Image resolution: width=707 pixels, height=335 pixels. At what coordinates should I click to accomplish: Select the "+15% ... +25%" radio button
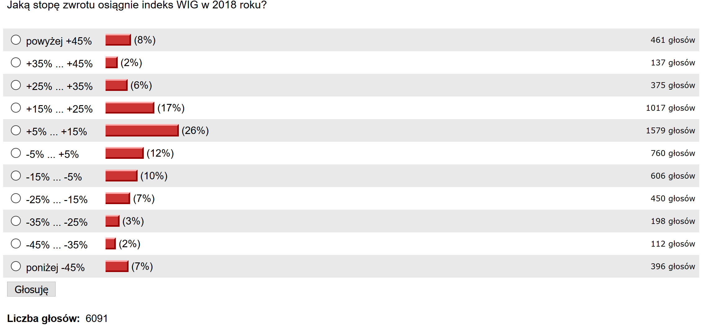16,108
